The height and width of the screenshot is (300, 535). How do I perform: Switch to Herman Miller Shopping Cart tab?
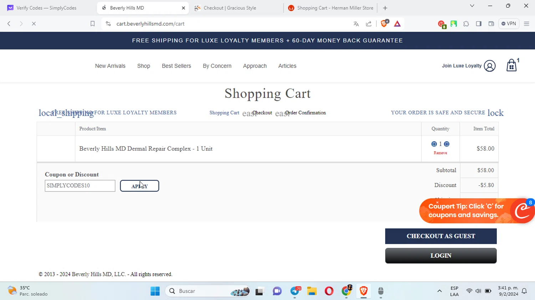(330, 8)
